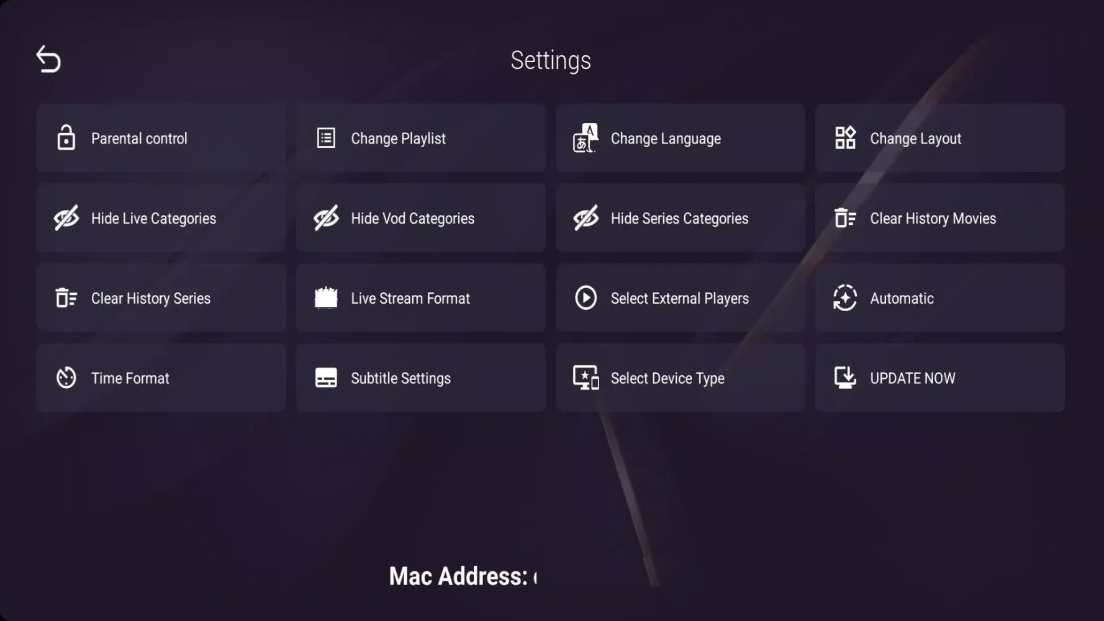The height and width of the screenshot is (621, 1104).
Task: Click the Change Playlist list icon
Action: click(326, 138)
